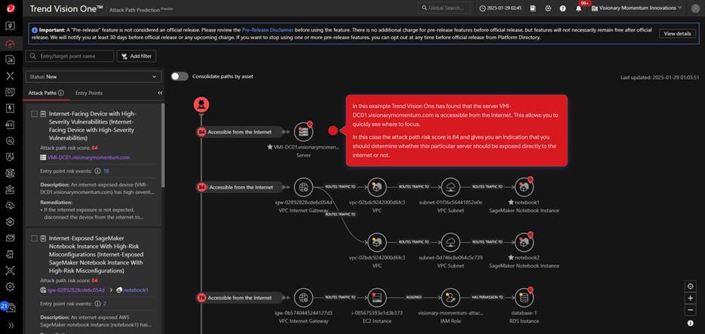Image resolution: width=705 pixels, height=334 pixels.
Task: Open the gear administration sidebar icon
Action: (11, 287)
